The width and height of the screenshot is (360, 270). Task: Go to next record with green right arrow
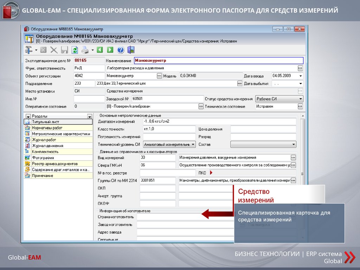pos(110,50)
